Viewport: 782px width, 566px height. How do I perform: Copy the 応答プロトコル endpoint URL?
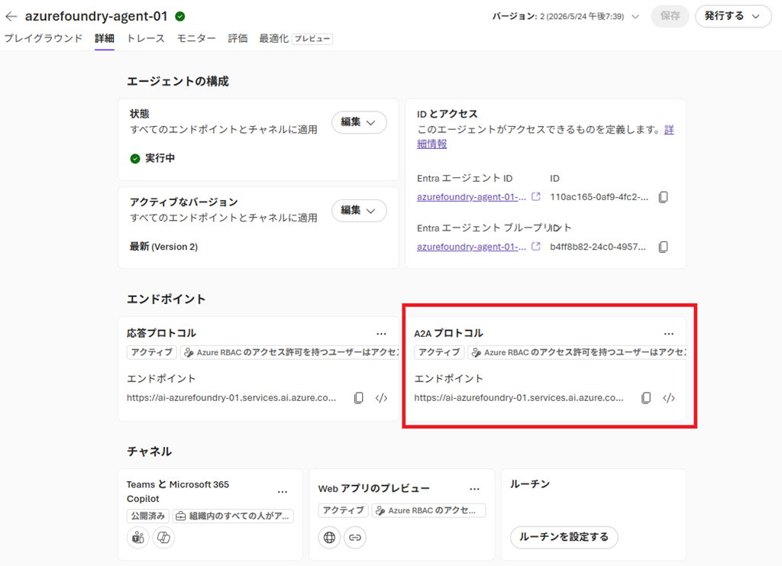pyautogui.click(x=359, y=398)
